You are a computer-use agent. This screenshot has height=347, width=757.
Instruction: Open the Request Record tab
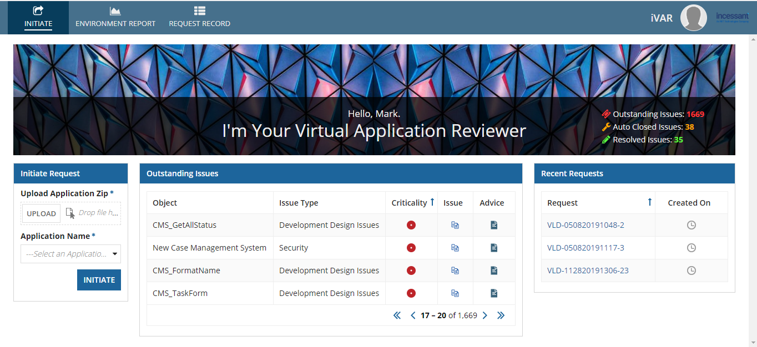tap(200, 17)
